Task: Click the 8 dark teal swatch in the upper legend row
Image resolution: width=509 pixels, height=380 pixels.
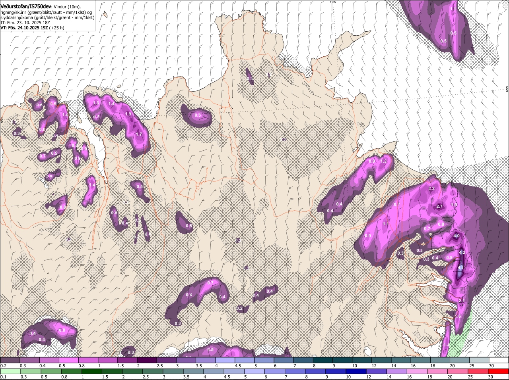Action: [x=323, y=360]
